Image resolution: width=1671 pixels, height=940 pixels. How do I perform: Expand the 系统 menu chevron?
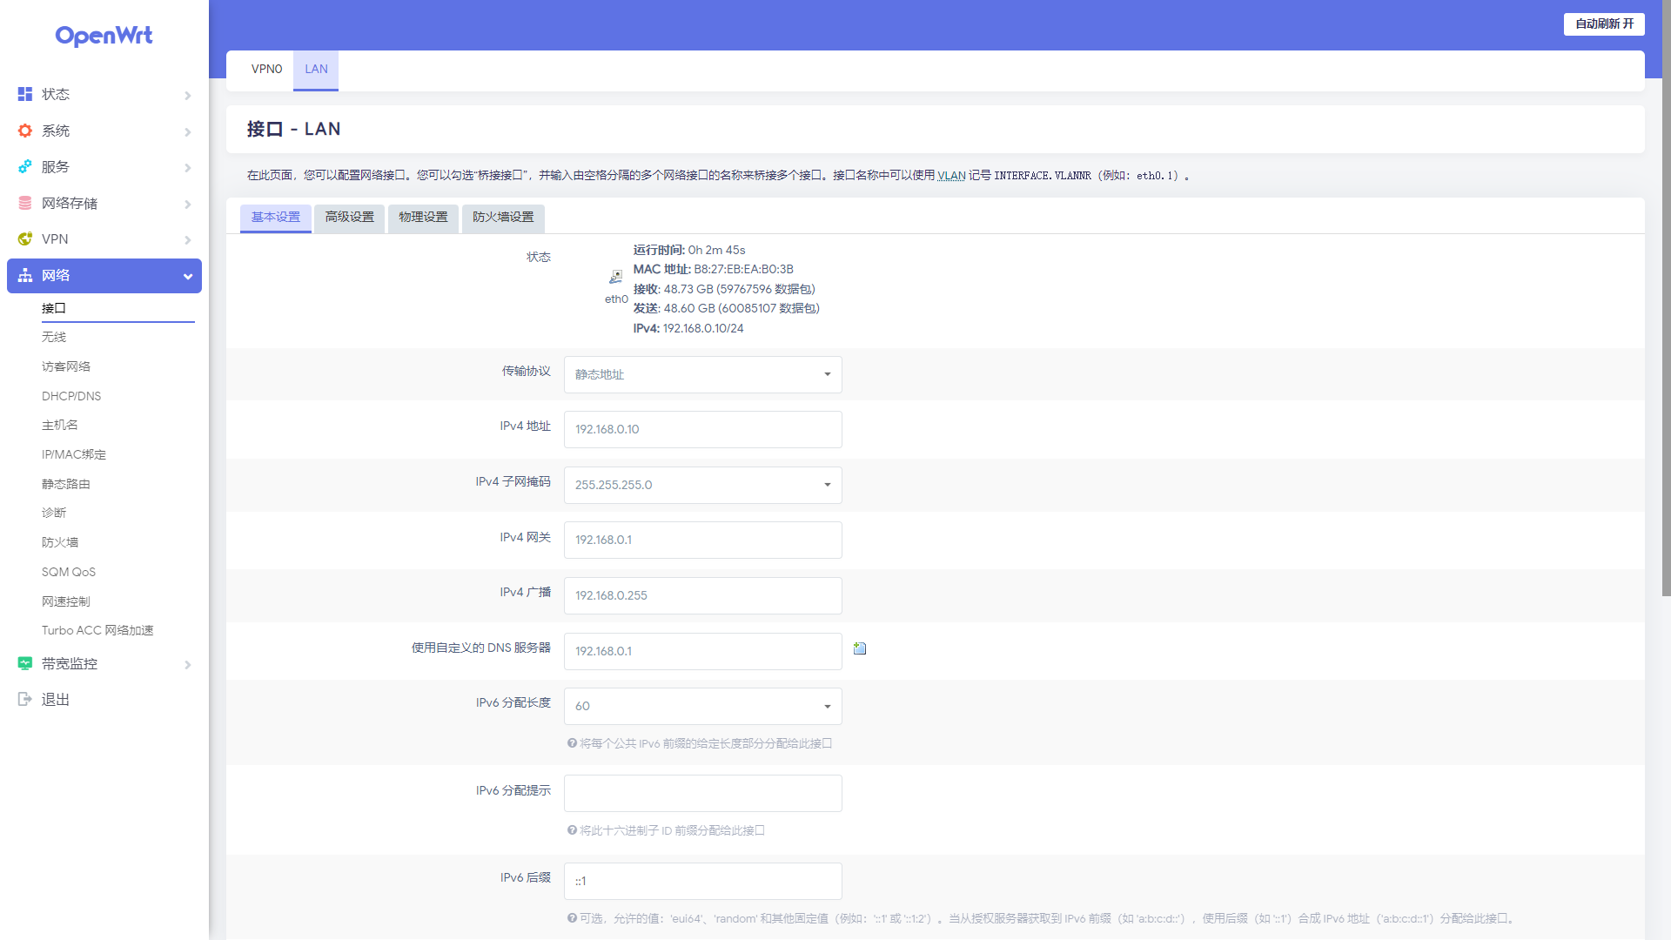(x=187, y=131)
